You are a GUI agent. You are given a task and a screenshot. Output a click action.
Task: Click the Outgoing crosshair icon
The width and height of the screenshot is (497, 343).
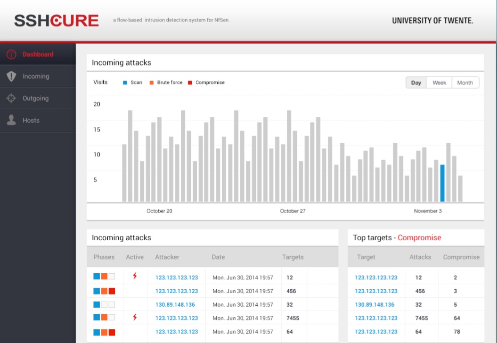coord(12,98)
